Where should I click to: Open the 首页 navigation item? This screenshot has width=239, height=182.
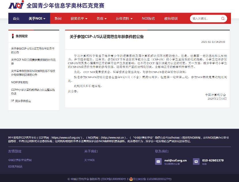[x=16, y=19]
